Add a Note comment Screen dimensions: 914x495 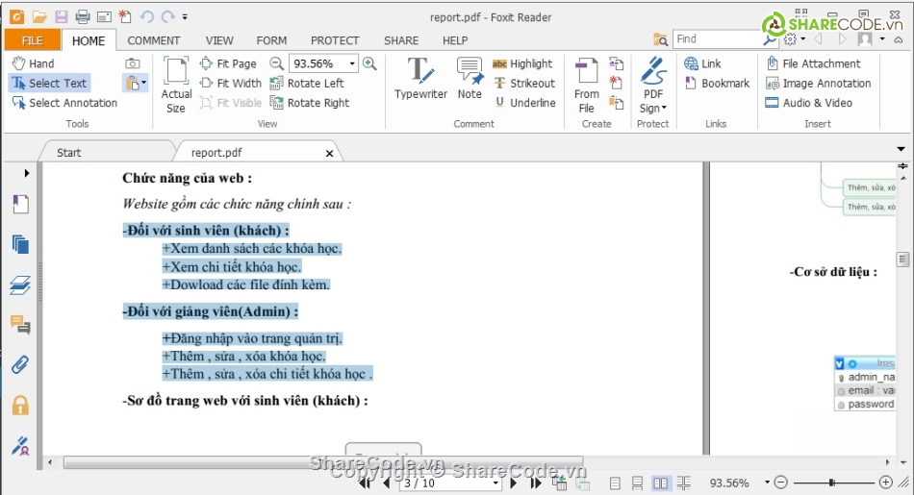click(470, 79)
